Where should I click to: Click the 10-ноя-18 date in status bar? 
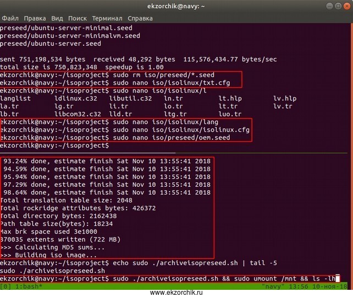330,287
